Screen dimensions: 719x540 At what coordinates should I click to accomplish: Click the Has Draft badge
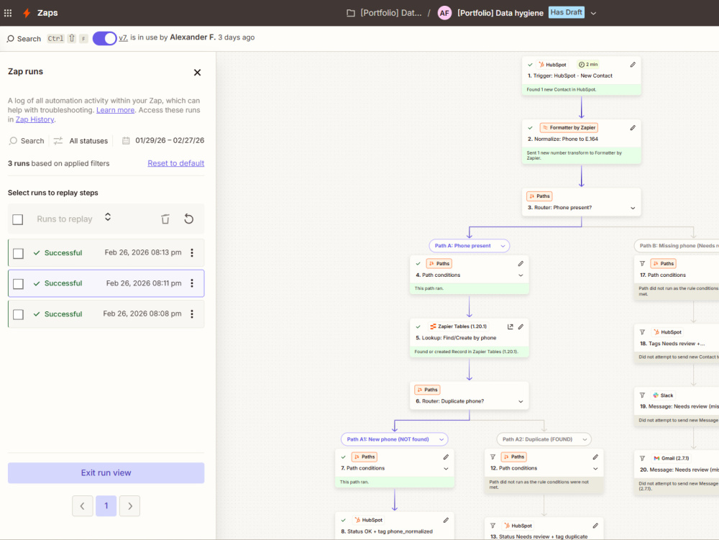click(x=567, y=12)
